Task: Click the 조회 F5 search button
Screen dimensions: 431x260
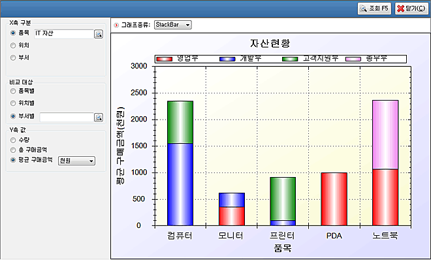Action: click(374, 8)
